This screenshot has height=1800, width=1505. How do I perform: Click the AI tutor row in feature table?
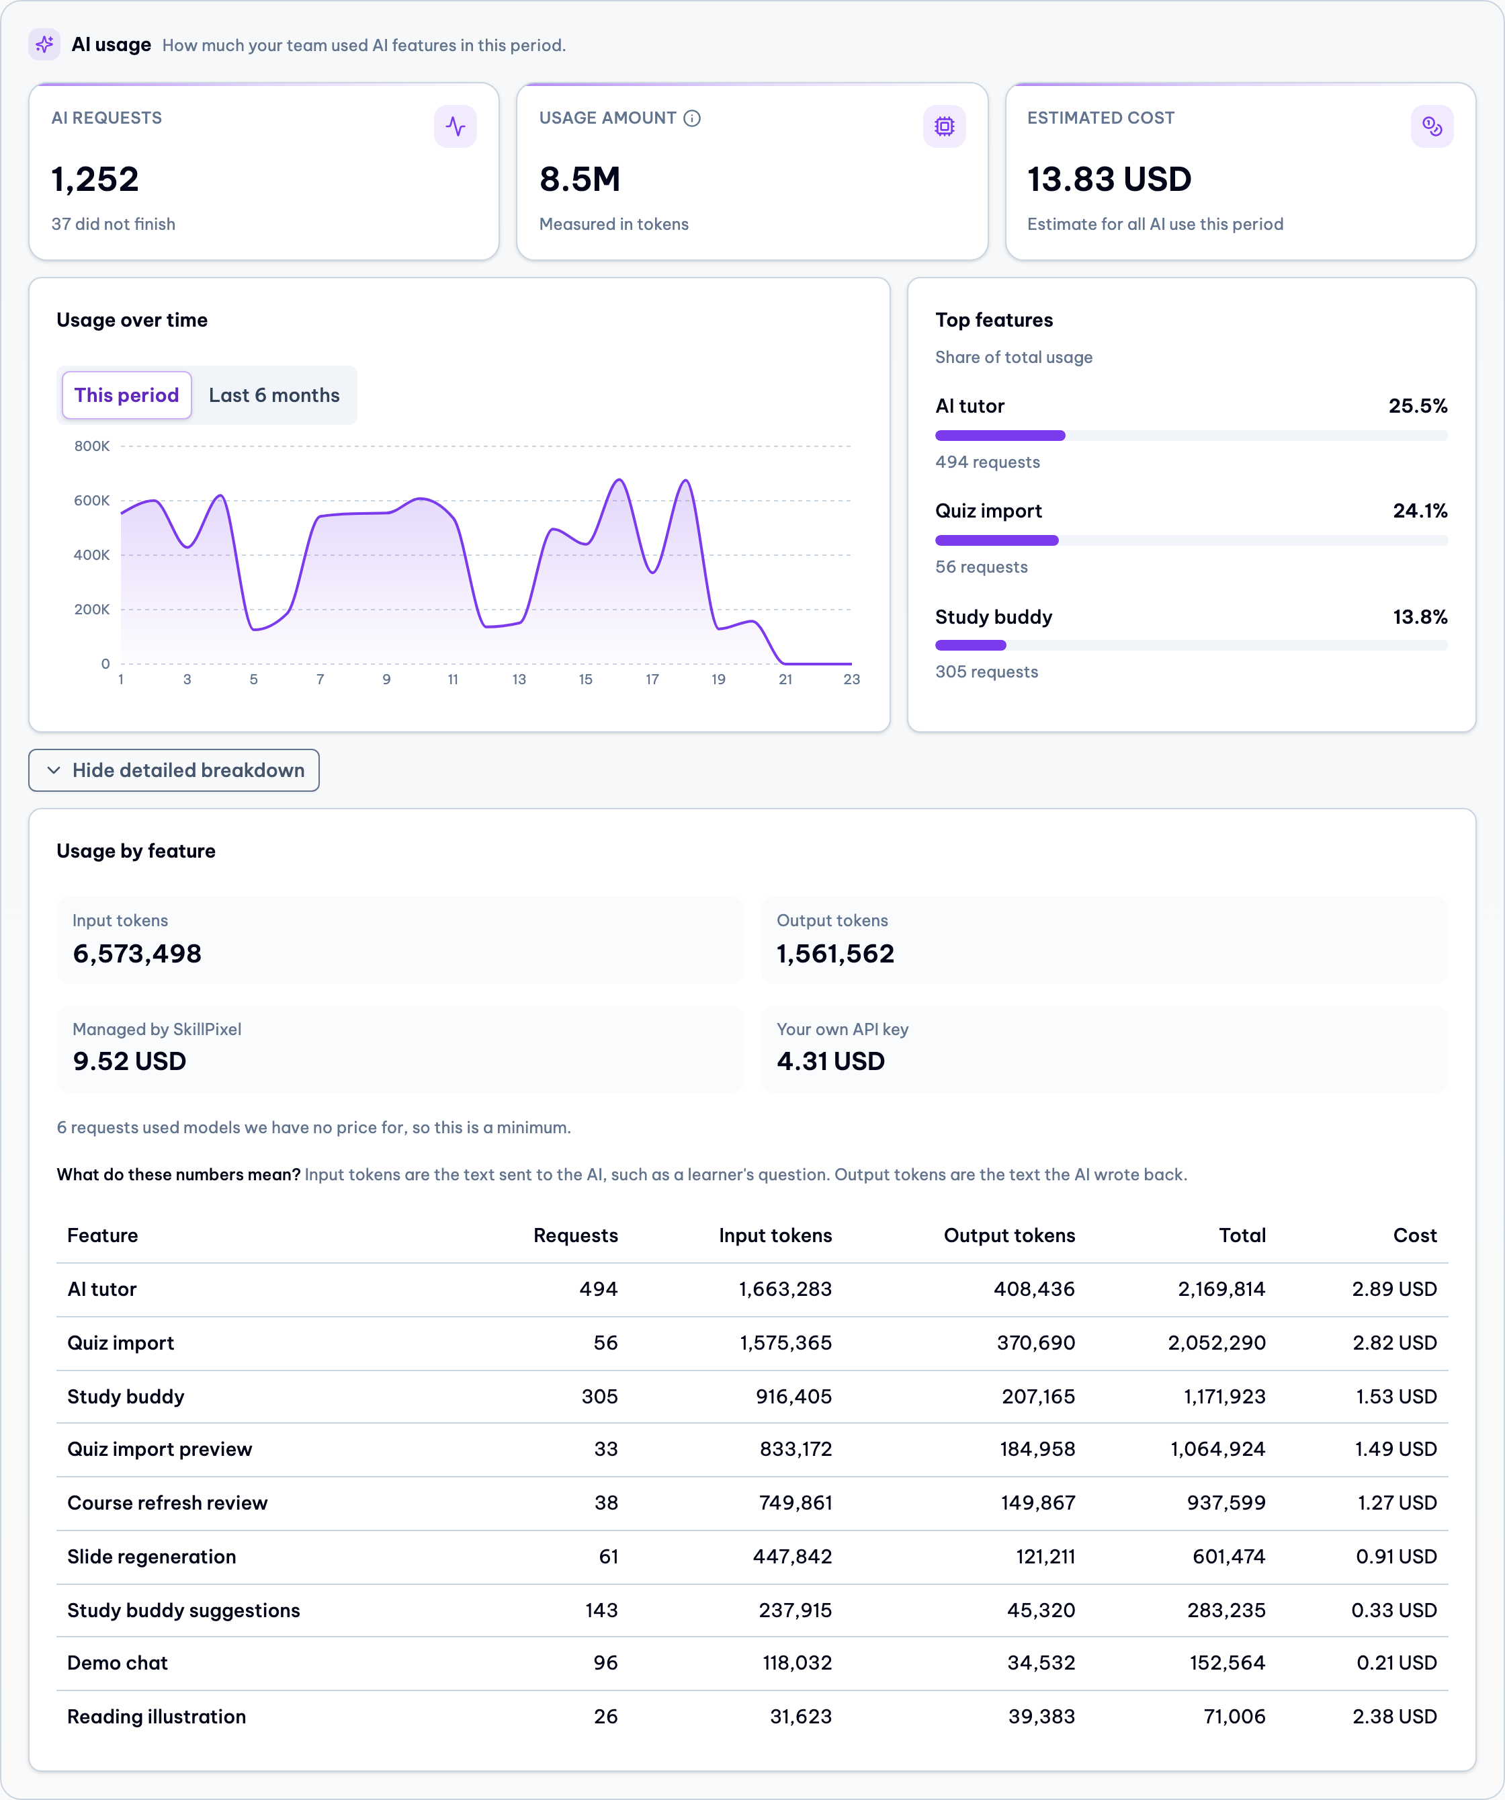pyautogui.click(x=752, y=1289)
